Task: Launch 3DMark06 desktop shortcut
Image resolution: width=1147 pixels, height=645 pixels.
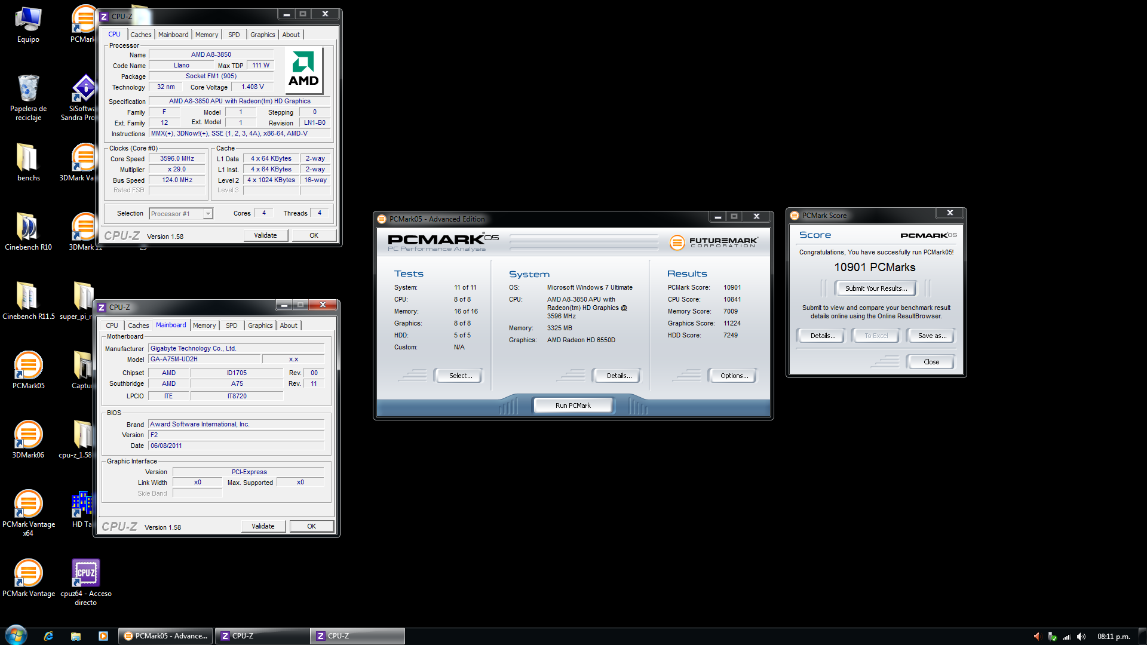Action: click(x=28, y=440)
